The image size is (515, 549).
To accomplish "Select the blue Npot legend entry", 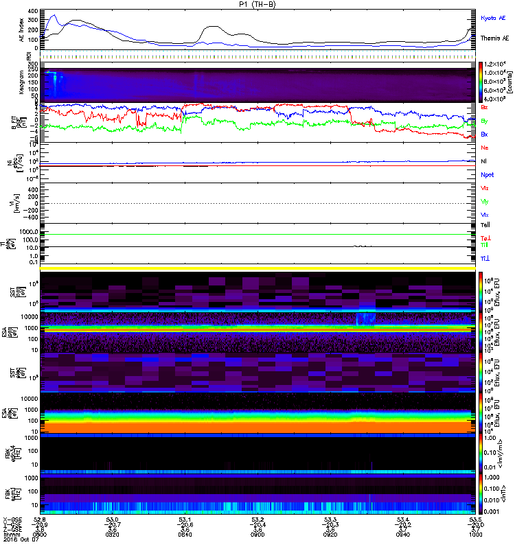I will 488,175.
